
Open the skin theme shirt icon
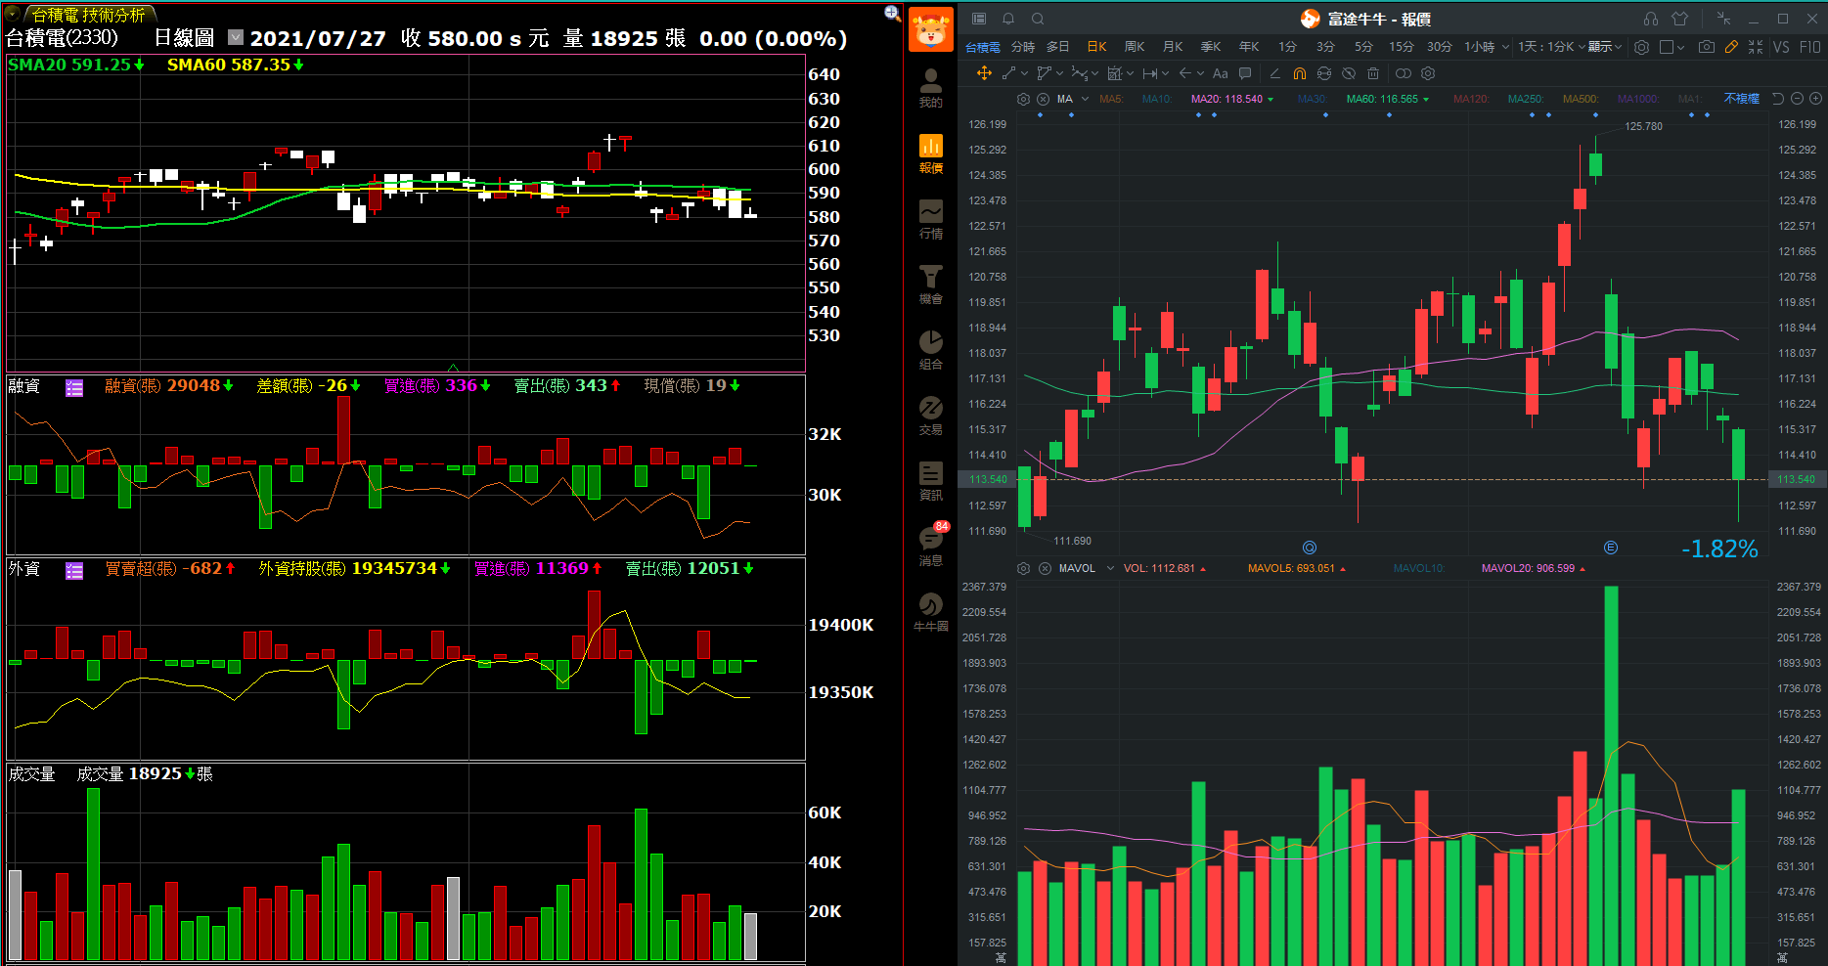pyautogui.click(x=1680, y=19)
